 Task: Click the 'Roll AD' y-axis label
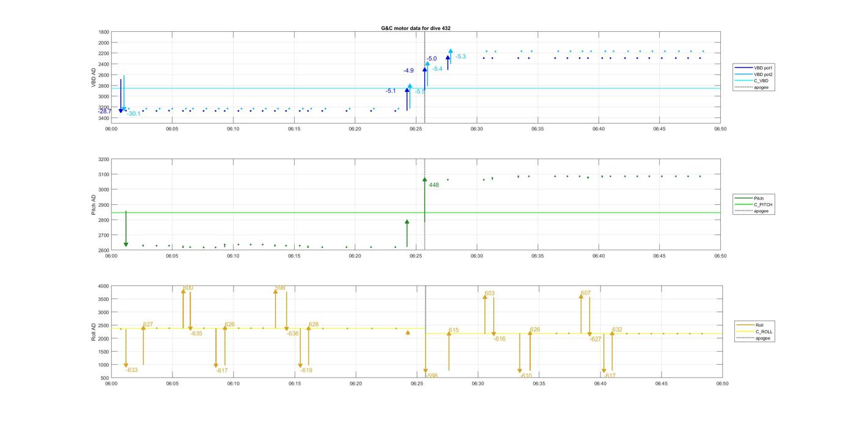[94, 332]
